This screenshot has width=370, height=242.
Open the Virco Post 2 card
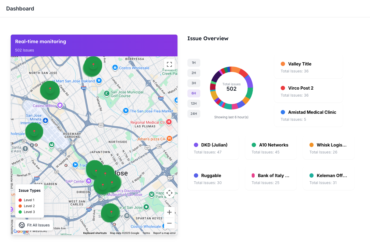click(308, 91)
